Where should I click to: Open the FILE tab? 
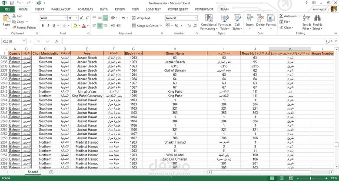[x=7, y=9]
